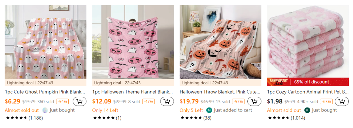Click the dark K avatar next to just bought
353x128 pixels.
307,110
